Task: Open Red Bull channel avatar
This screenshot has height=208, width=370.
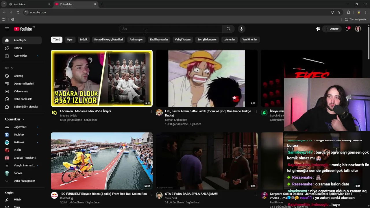Action: 54,195
